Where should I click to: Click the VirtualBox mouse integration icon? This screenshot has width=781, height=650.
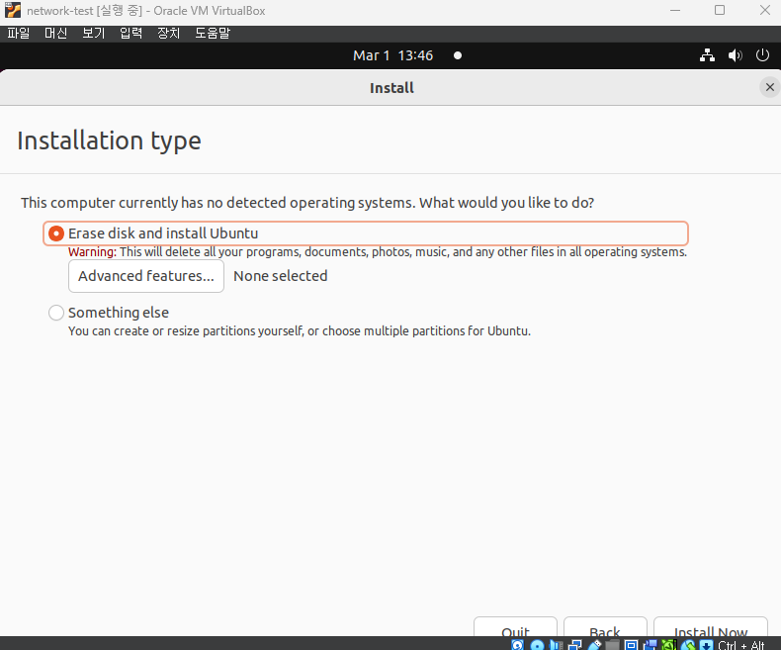[688, 645]
